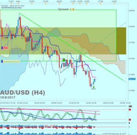Select the blue Vente order handle
The width and height of the screenshot is (137, 135).
click(x=2, y=62)
